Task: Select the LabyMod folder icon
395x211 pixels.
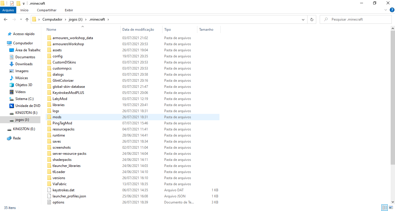Action: [x=49, y=99]
